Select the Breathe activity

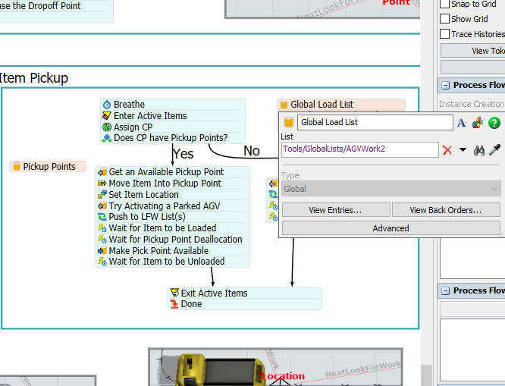(x=173, y=105)
